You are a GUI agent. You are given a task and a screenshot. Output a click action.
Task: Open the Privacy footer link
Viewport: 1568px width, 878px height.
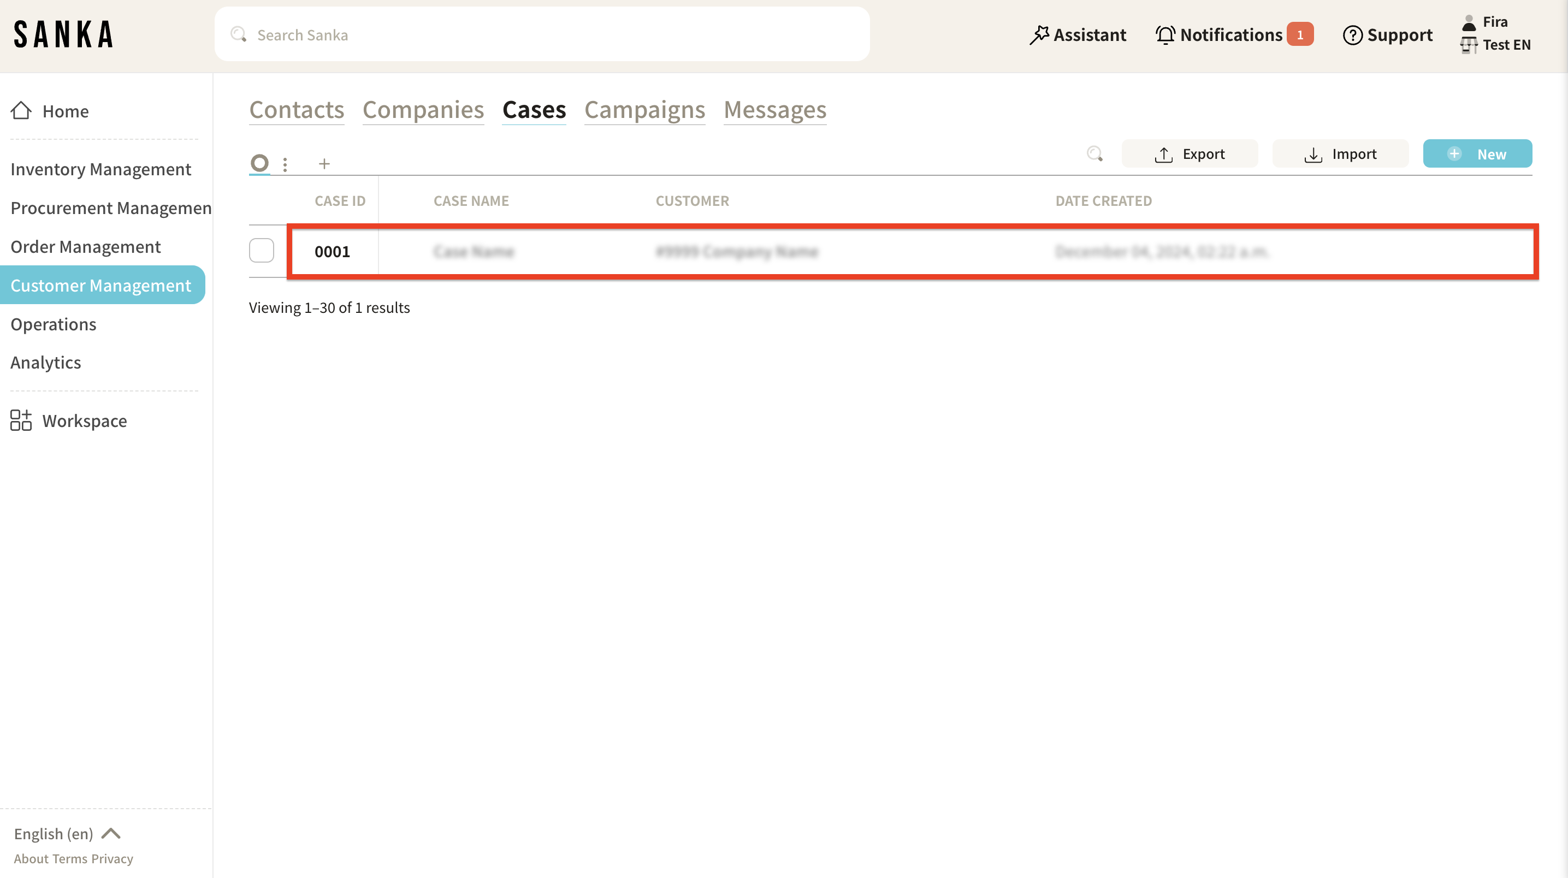112,858
